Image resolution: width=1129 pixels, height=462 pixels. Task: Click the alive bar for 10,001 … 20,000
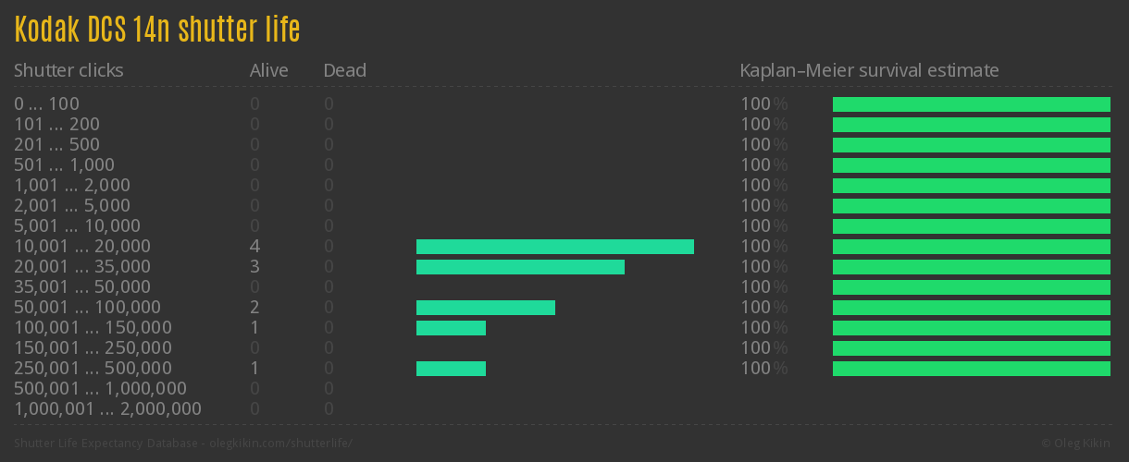pos(555,247)
